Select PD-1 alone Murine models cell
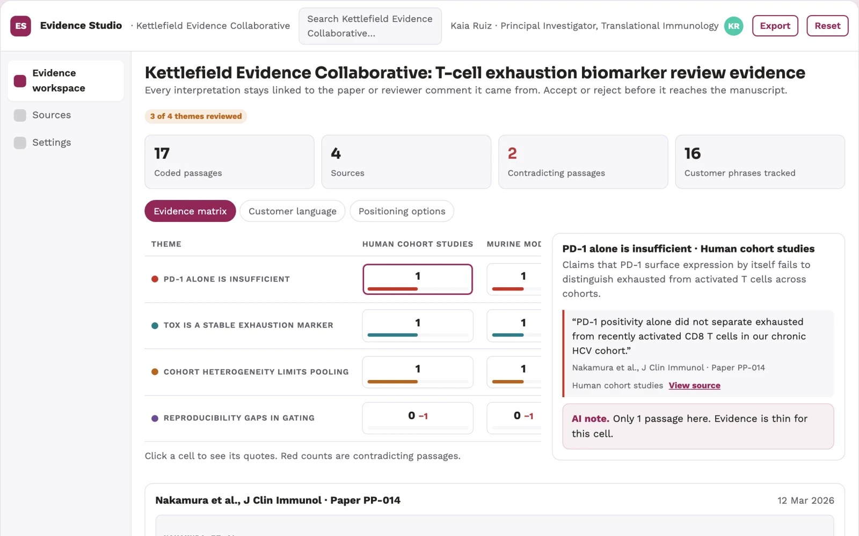Screen dimensions: 859x536 514,279
